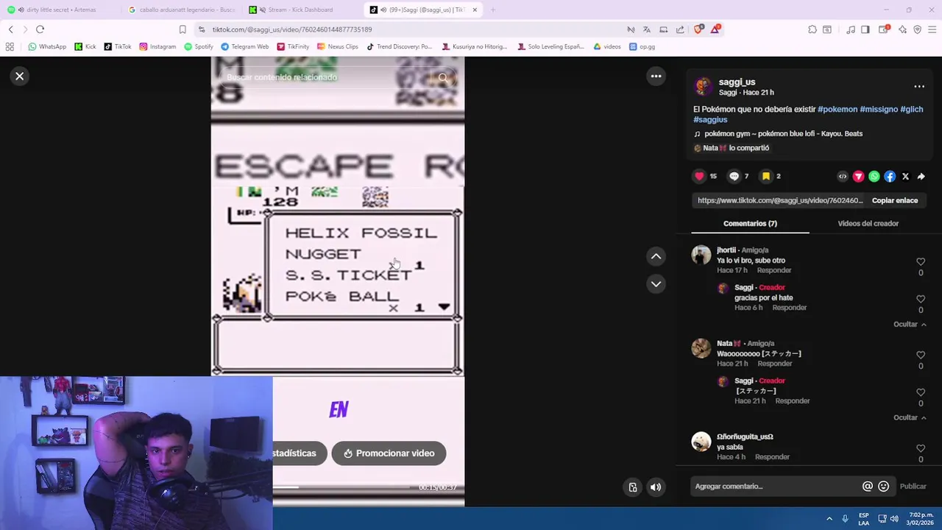The height and width of the screenshot is (530, 942).
Task: Click Promocionar video button
Action: click(389, 453)
